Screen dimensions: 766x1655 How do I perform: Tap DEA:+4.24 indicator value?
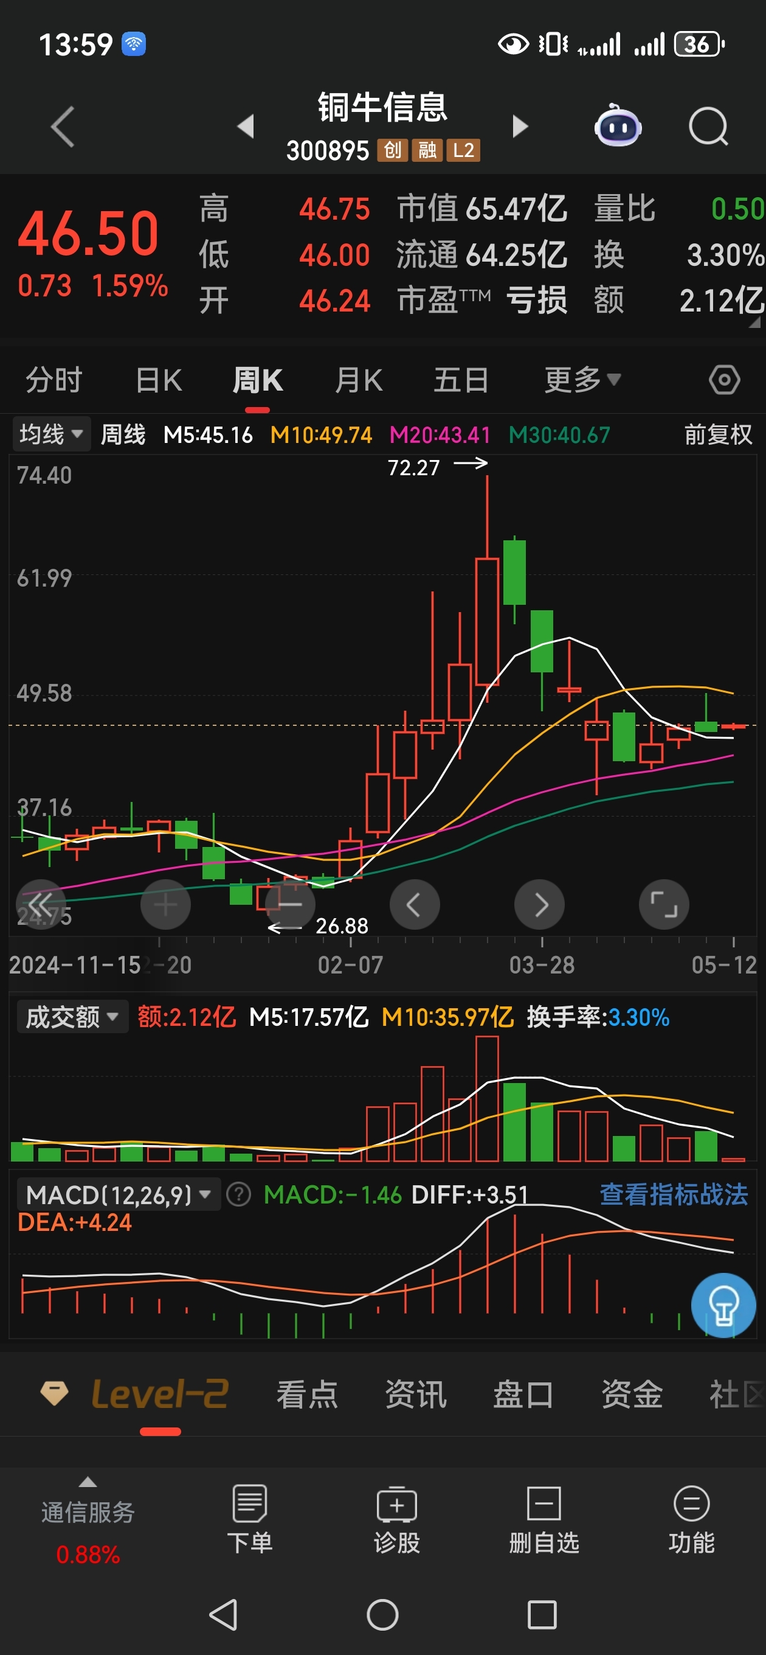[75, 1222]
